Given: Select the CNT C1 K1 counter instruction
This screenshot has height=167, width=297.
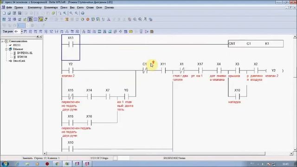Looking at the screenshot, I should point(256,44).
